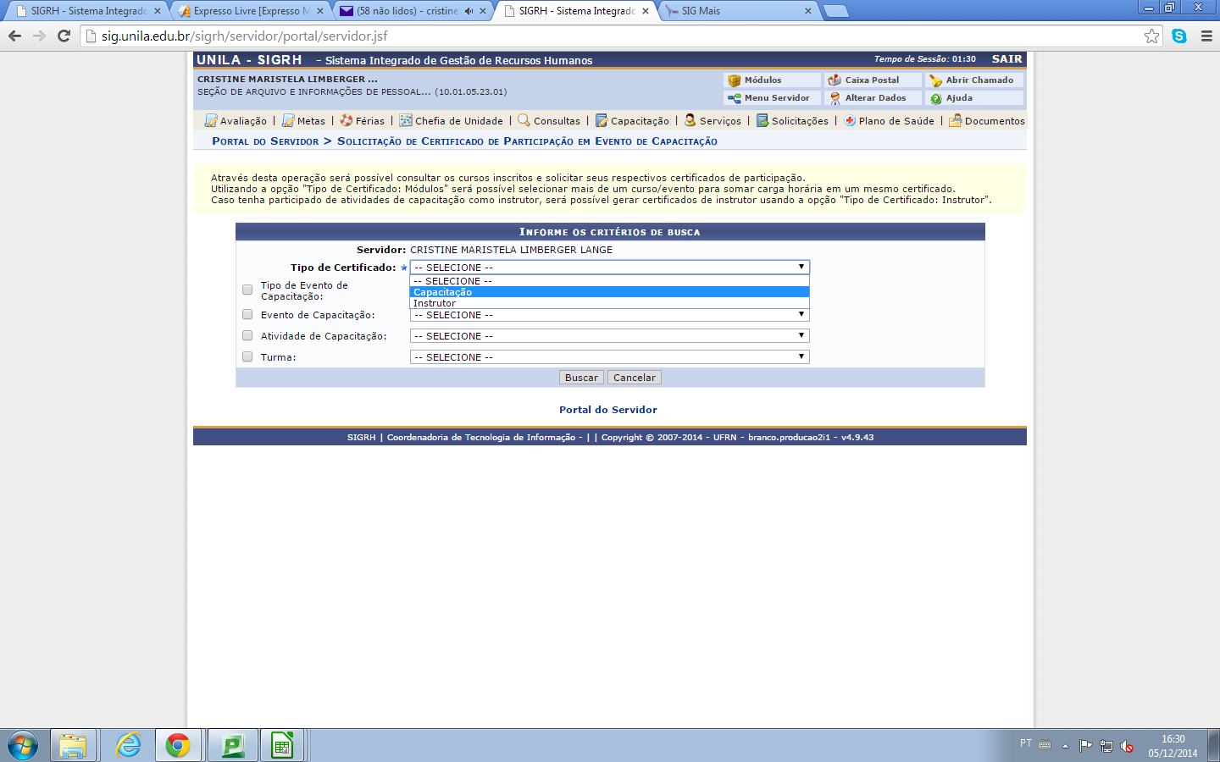
Task: Open Consultas menu label
Action: tap(557, 121)
